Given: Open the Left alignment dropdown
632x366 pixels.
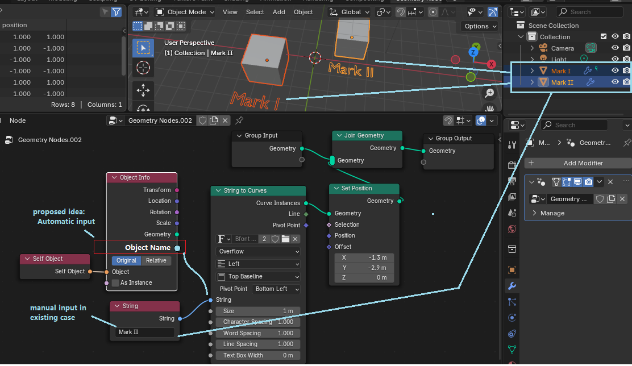Looking at the screenshot, I should point(258,264).
